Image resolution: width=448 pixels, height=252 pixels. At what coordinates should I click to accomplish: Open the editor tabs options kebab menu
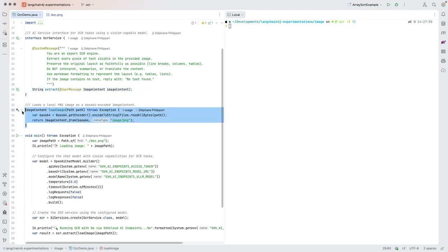[219, 15]
